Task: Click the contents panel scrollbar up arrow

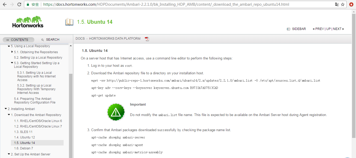Action: click(x=71, y=46)
